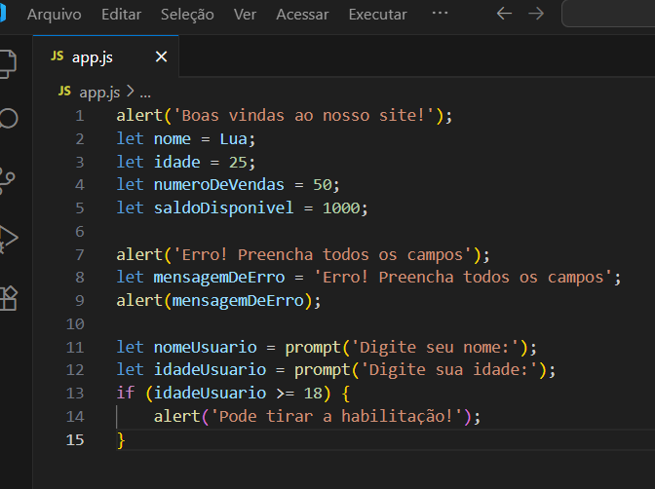The width and height of the screenshot is (655, 489).
Task: Expand the overflow menu ellipsis
Action: coord(440,13)
